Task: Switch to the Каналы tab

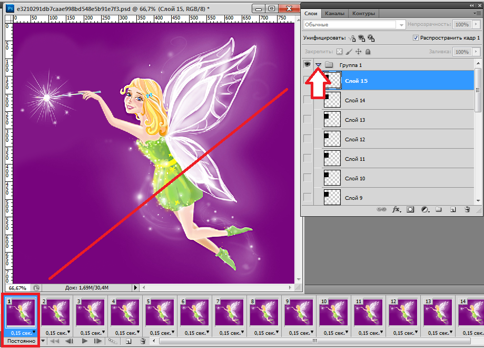Action: click(x=335, y=13)
